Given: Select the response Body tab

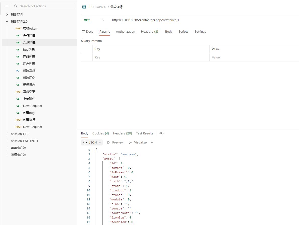Looking at the screenshot, I should (x=85, y=133).
